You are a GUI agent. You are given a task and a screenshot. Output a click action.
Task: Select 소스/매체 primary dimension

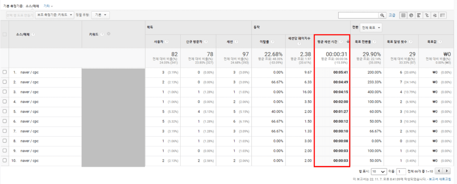(x=32, y=6)
